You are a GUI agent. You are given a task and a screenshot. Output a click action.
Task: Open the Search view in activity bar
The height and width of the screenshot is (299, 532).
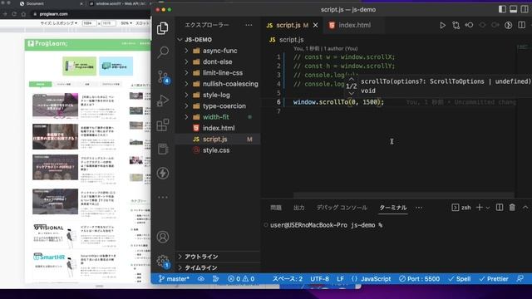(x=163, y=51)
